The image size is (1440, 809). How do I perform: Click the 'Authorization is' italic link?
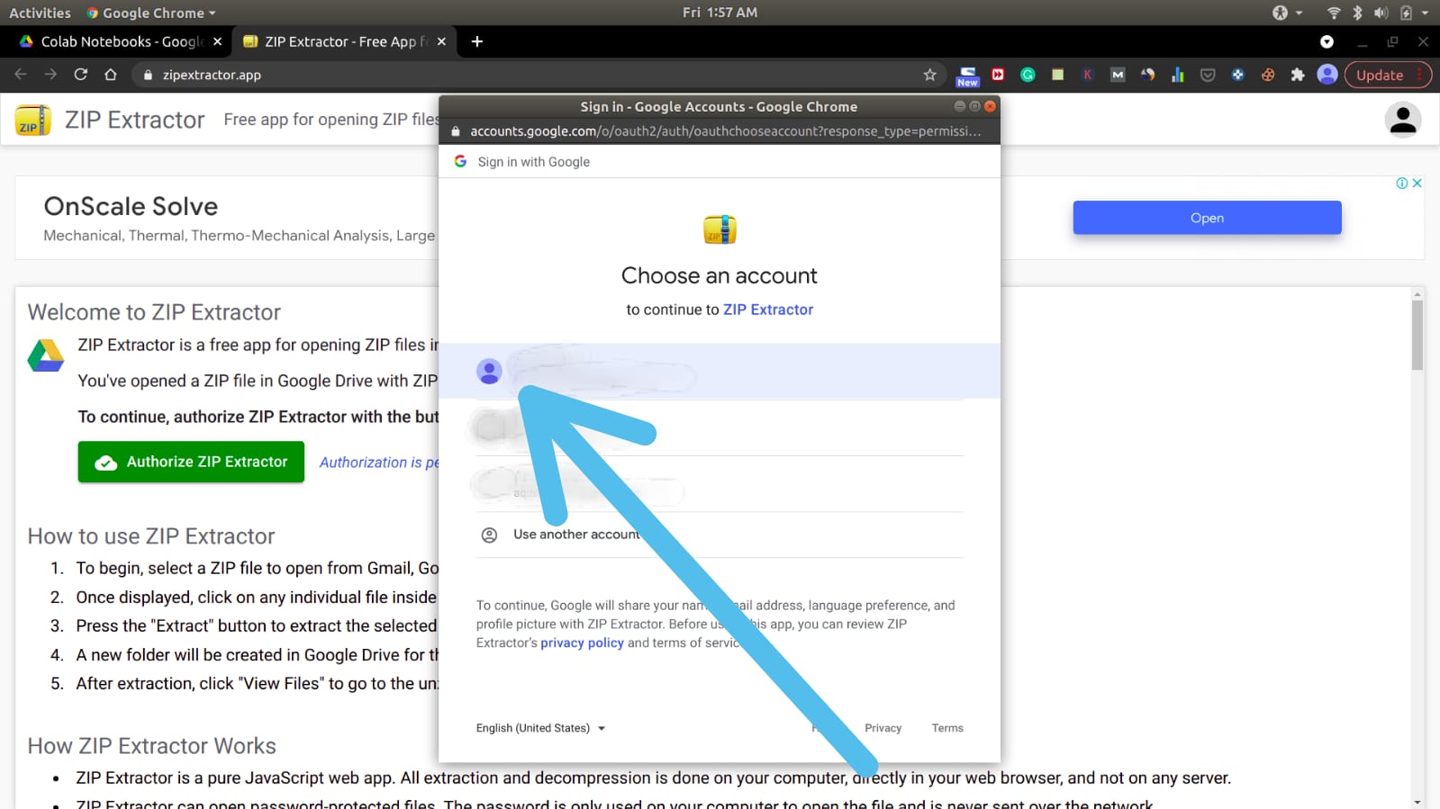click(379, 463)
